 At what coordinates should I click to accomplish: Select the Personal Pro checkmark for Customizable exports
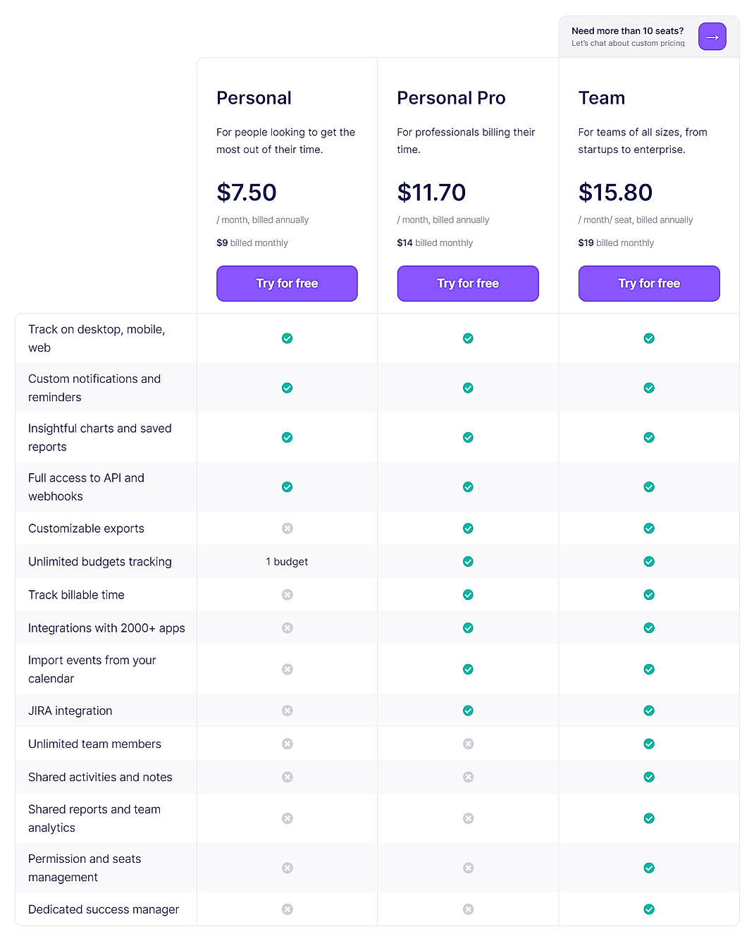click(467, 528)
